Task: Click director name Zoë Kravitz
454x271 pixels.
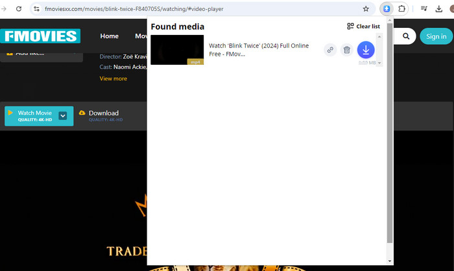Action: pyautogui.click(x=135, y=56)
